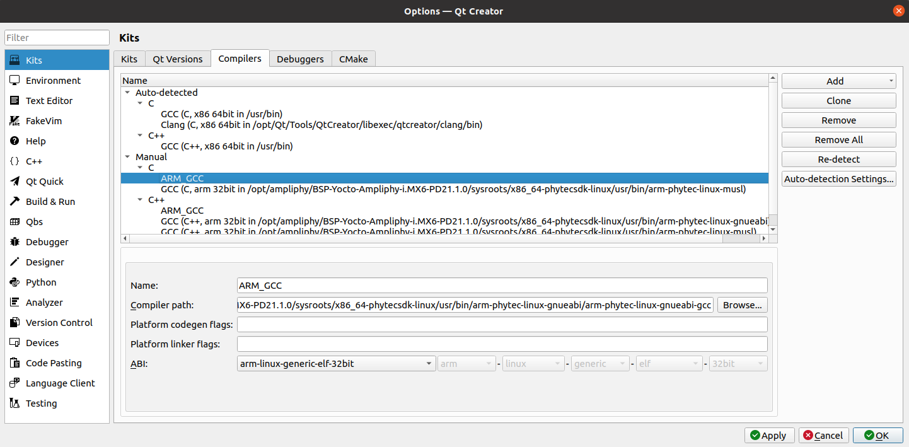
Task: Open the Debugger bug icon
Action: [x=14, y=242]
